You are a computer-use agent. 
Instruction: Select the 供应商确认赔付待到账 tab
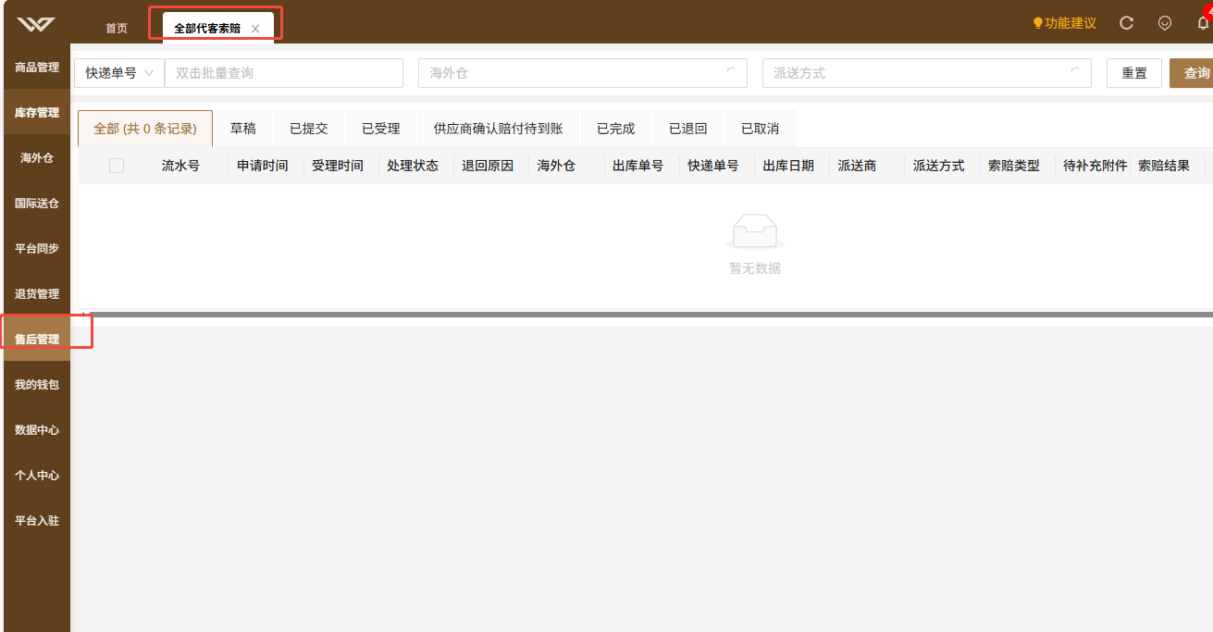[499, 129]
